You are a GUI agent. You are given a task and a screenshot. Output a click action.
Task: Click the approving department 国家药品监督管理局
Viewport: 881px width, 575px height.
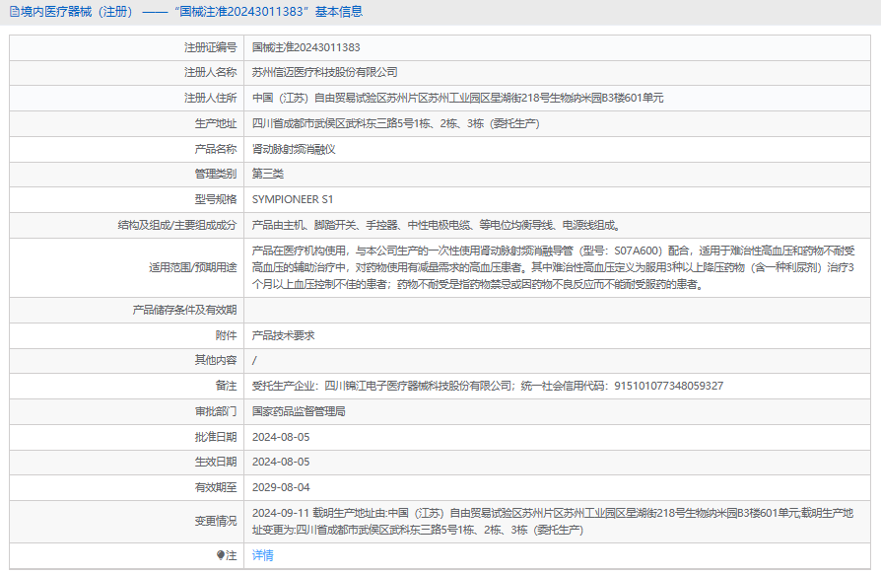[299, 411]
